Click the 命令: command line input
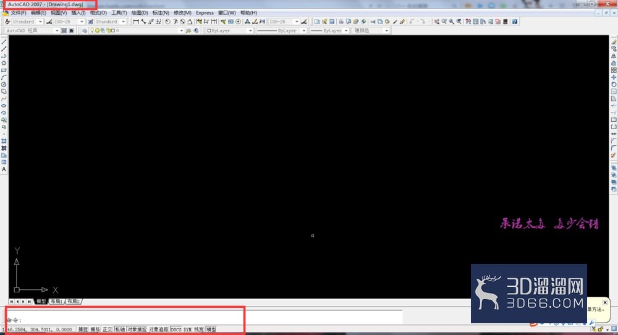The height and width of the screenshot is (335, 618). [x=204, y=320]
